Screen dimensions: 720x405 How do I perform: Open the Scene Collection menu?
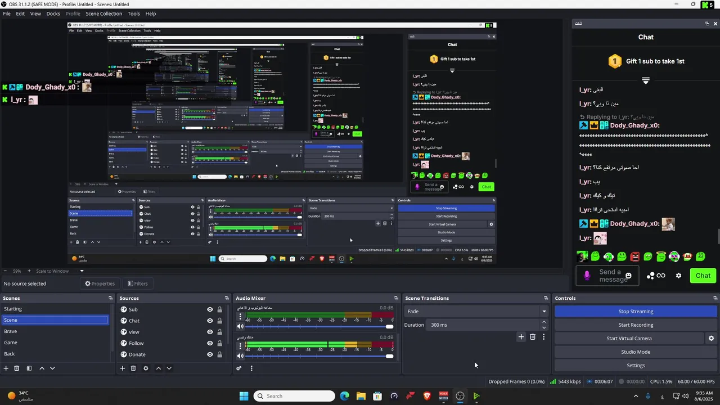point(103,13)
